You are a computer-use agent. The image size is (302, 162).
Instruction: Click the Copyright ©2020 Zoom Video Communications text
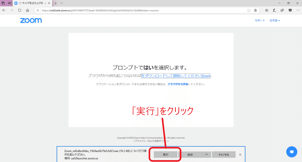[151, 138]
